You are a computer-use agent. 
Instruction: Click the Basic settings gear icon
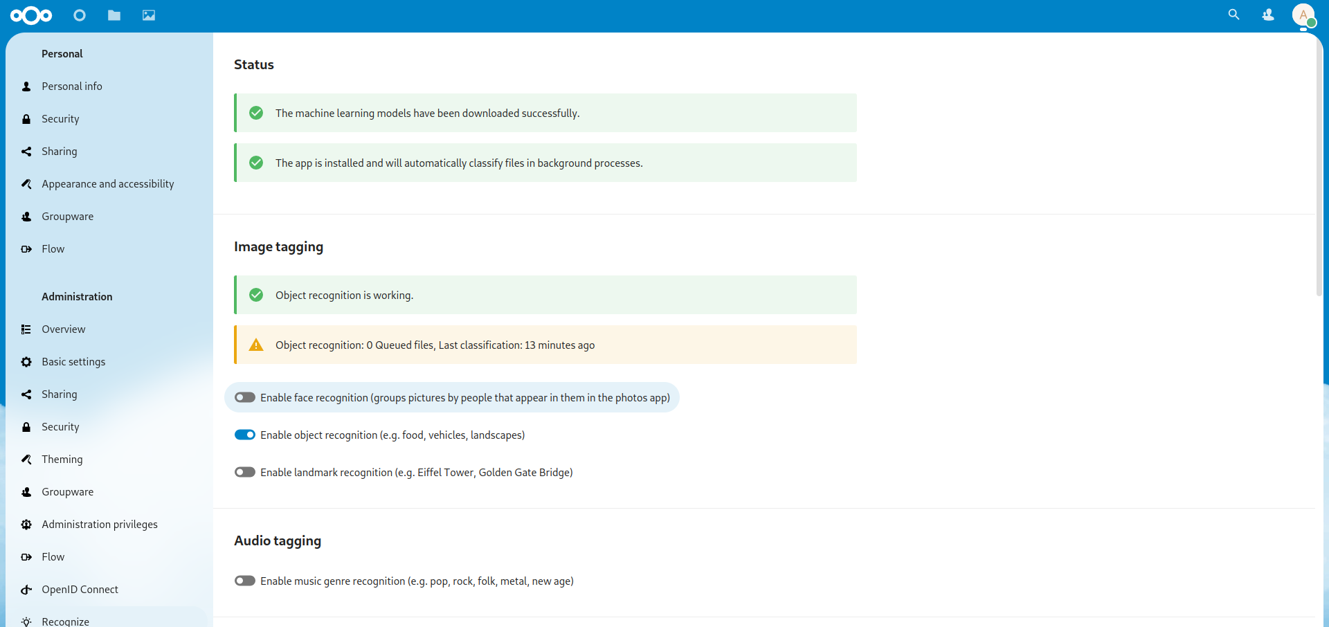point(26,362)
